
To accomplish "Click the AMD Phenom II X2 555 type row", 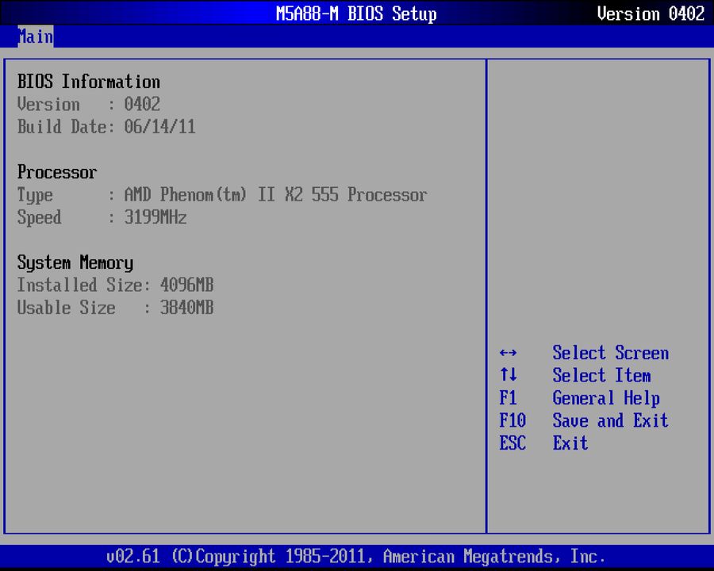I will 222,195.
